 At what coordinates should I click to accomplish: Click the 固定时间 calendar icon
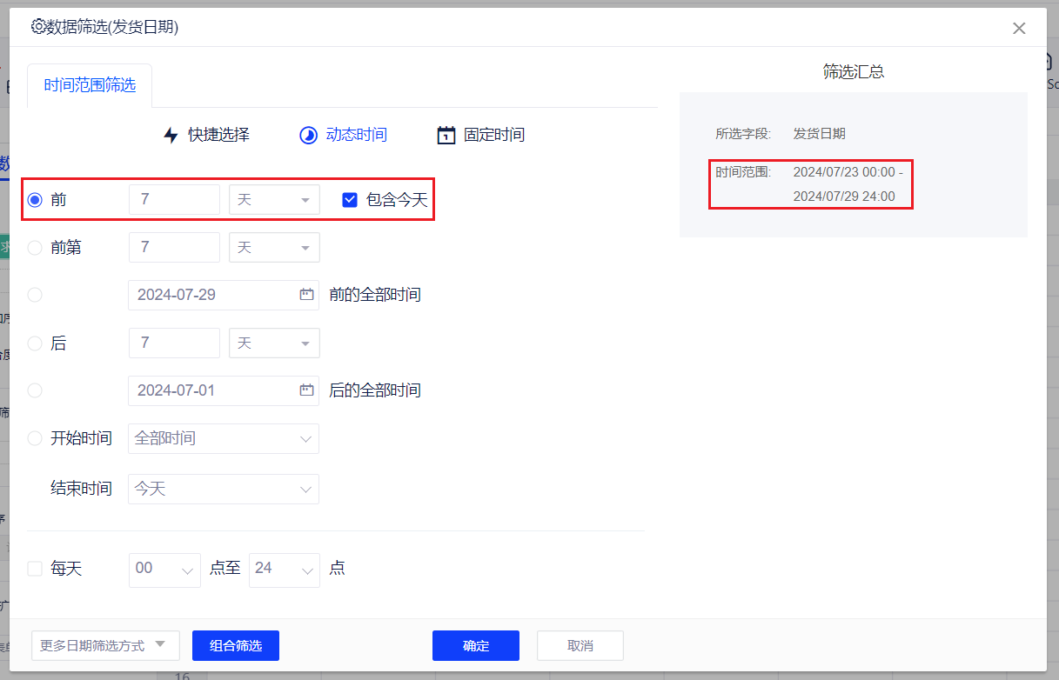point(446,135)
